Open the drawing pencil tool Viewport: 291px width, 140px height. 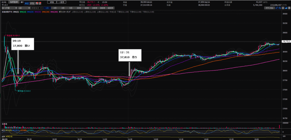[277, 8]
